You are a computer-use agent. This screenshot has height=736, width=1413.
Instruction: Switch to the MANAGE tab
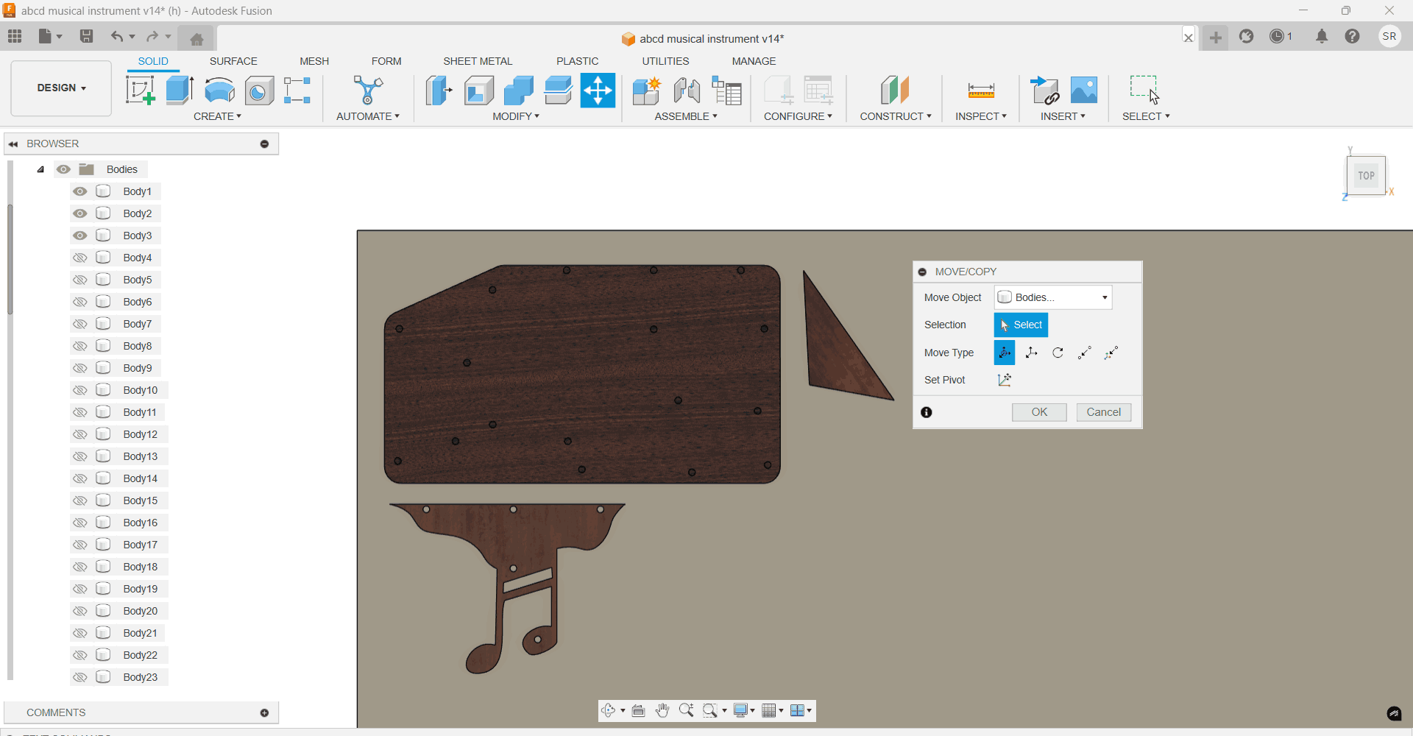click(754, 61)
